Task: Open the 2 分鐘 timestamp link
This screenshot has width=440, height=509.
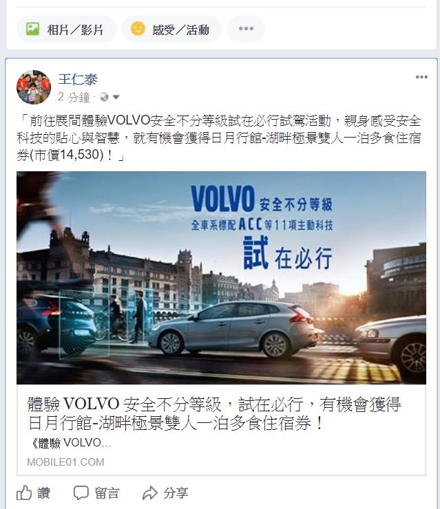Action: pyautogui.click(x=74, y=97)
